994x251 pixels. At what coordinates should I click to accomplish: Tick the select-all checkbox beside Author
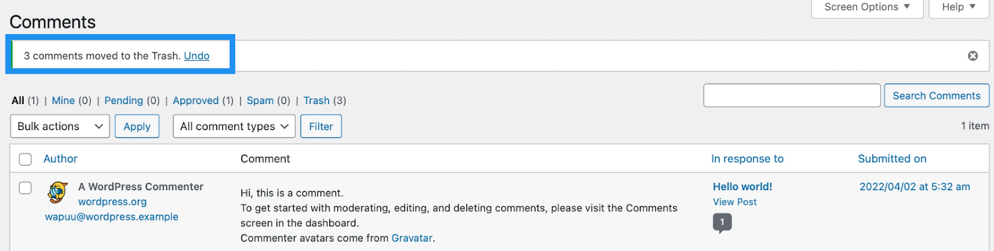pos(25,159)
